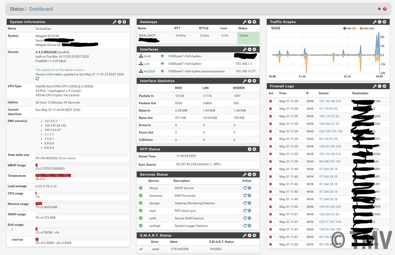
Task: Open Gateways widget wrench settings
Action: point(244,22)
